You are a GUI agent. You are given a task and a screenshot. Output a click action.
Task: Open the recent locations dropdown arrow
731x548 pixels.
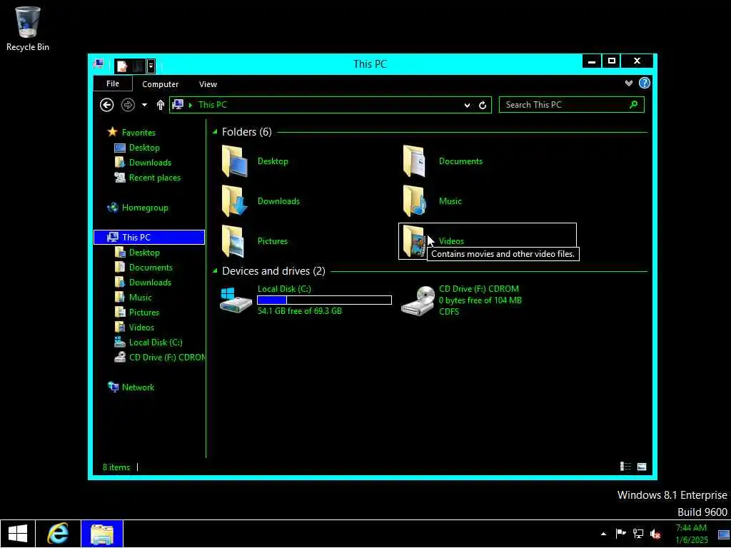pyautogui.click(x=144, y=106)
